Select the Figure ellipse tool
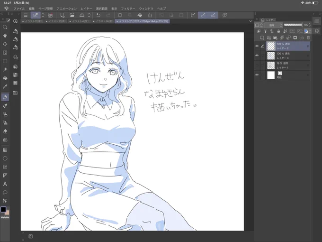 click(x=5, y=158)
